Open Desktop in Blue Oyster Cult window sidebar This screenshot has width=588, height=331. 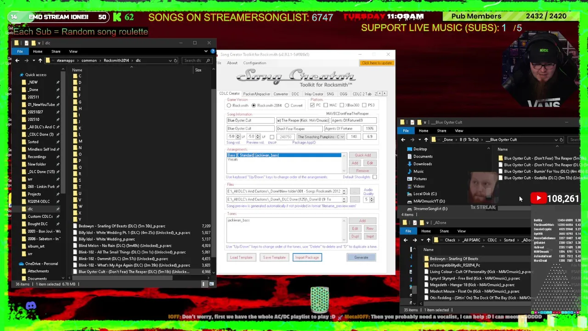(x=417, y=149)
